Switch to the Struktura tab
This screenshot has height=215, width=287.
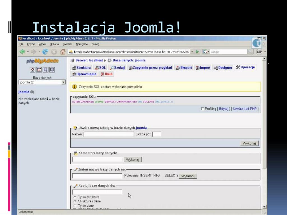click(82, 68)
